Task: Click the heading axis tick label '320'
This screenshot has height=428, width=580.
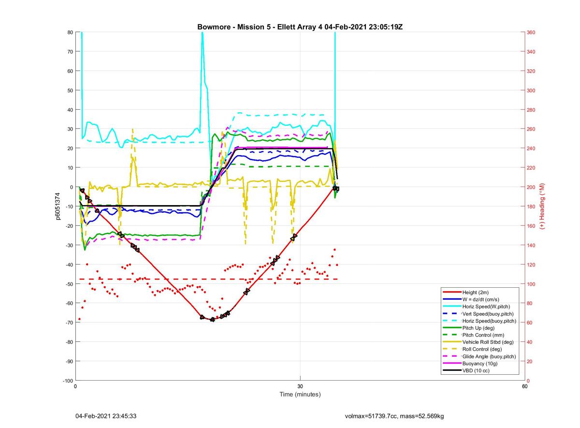Action: point(531,71)
